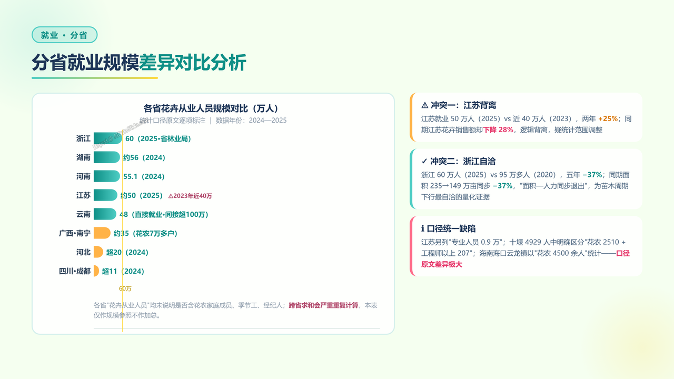Screen dimensions: 674x379
Task: Select the value label 55.1（2024）
Action: coord(144,176)
